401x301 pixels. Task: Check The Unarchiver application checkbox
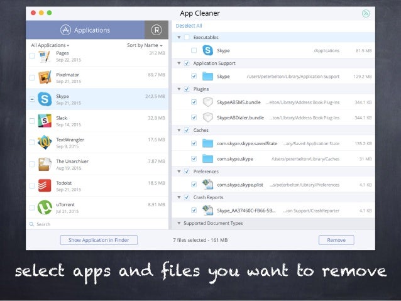pyautogui.click(x=32, y=164)
